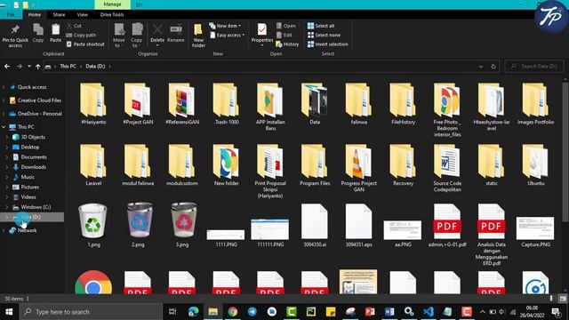Open the Recent locations dropdown arrow
This screenshot has width=569, height=320.
pos(29,67)
